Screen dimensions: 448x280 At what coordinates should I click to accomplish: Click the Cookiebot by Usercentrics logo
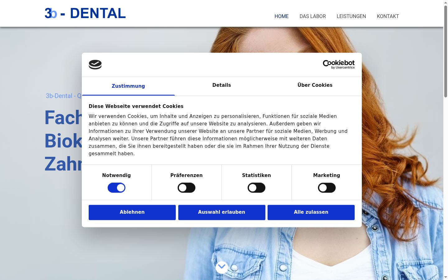(338, 64)
